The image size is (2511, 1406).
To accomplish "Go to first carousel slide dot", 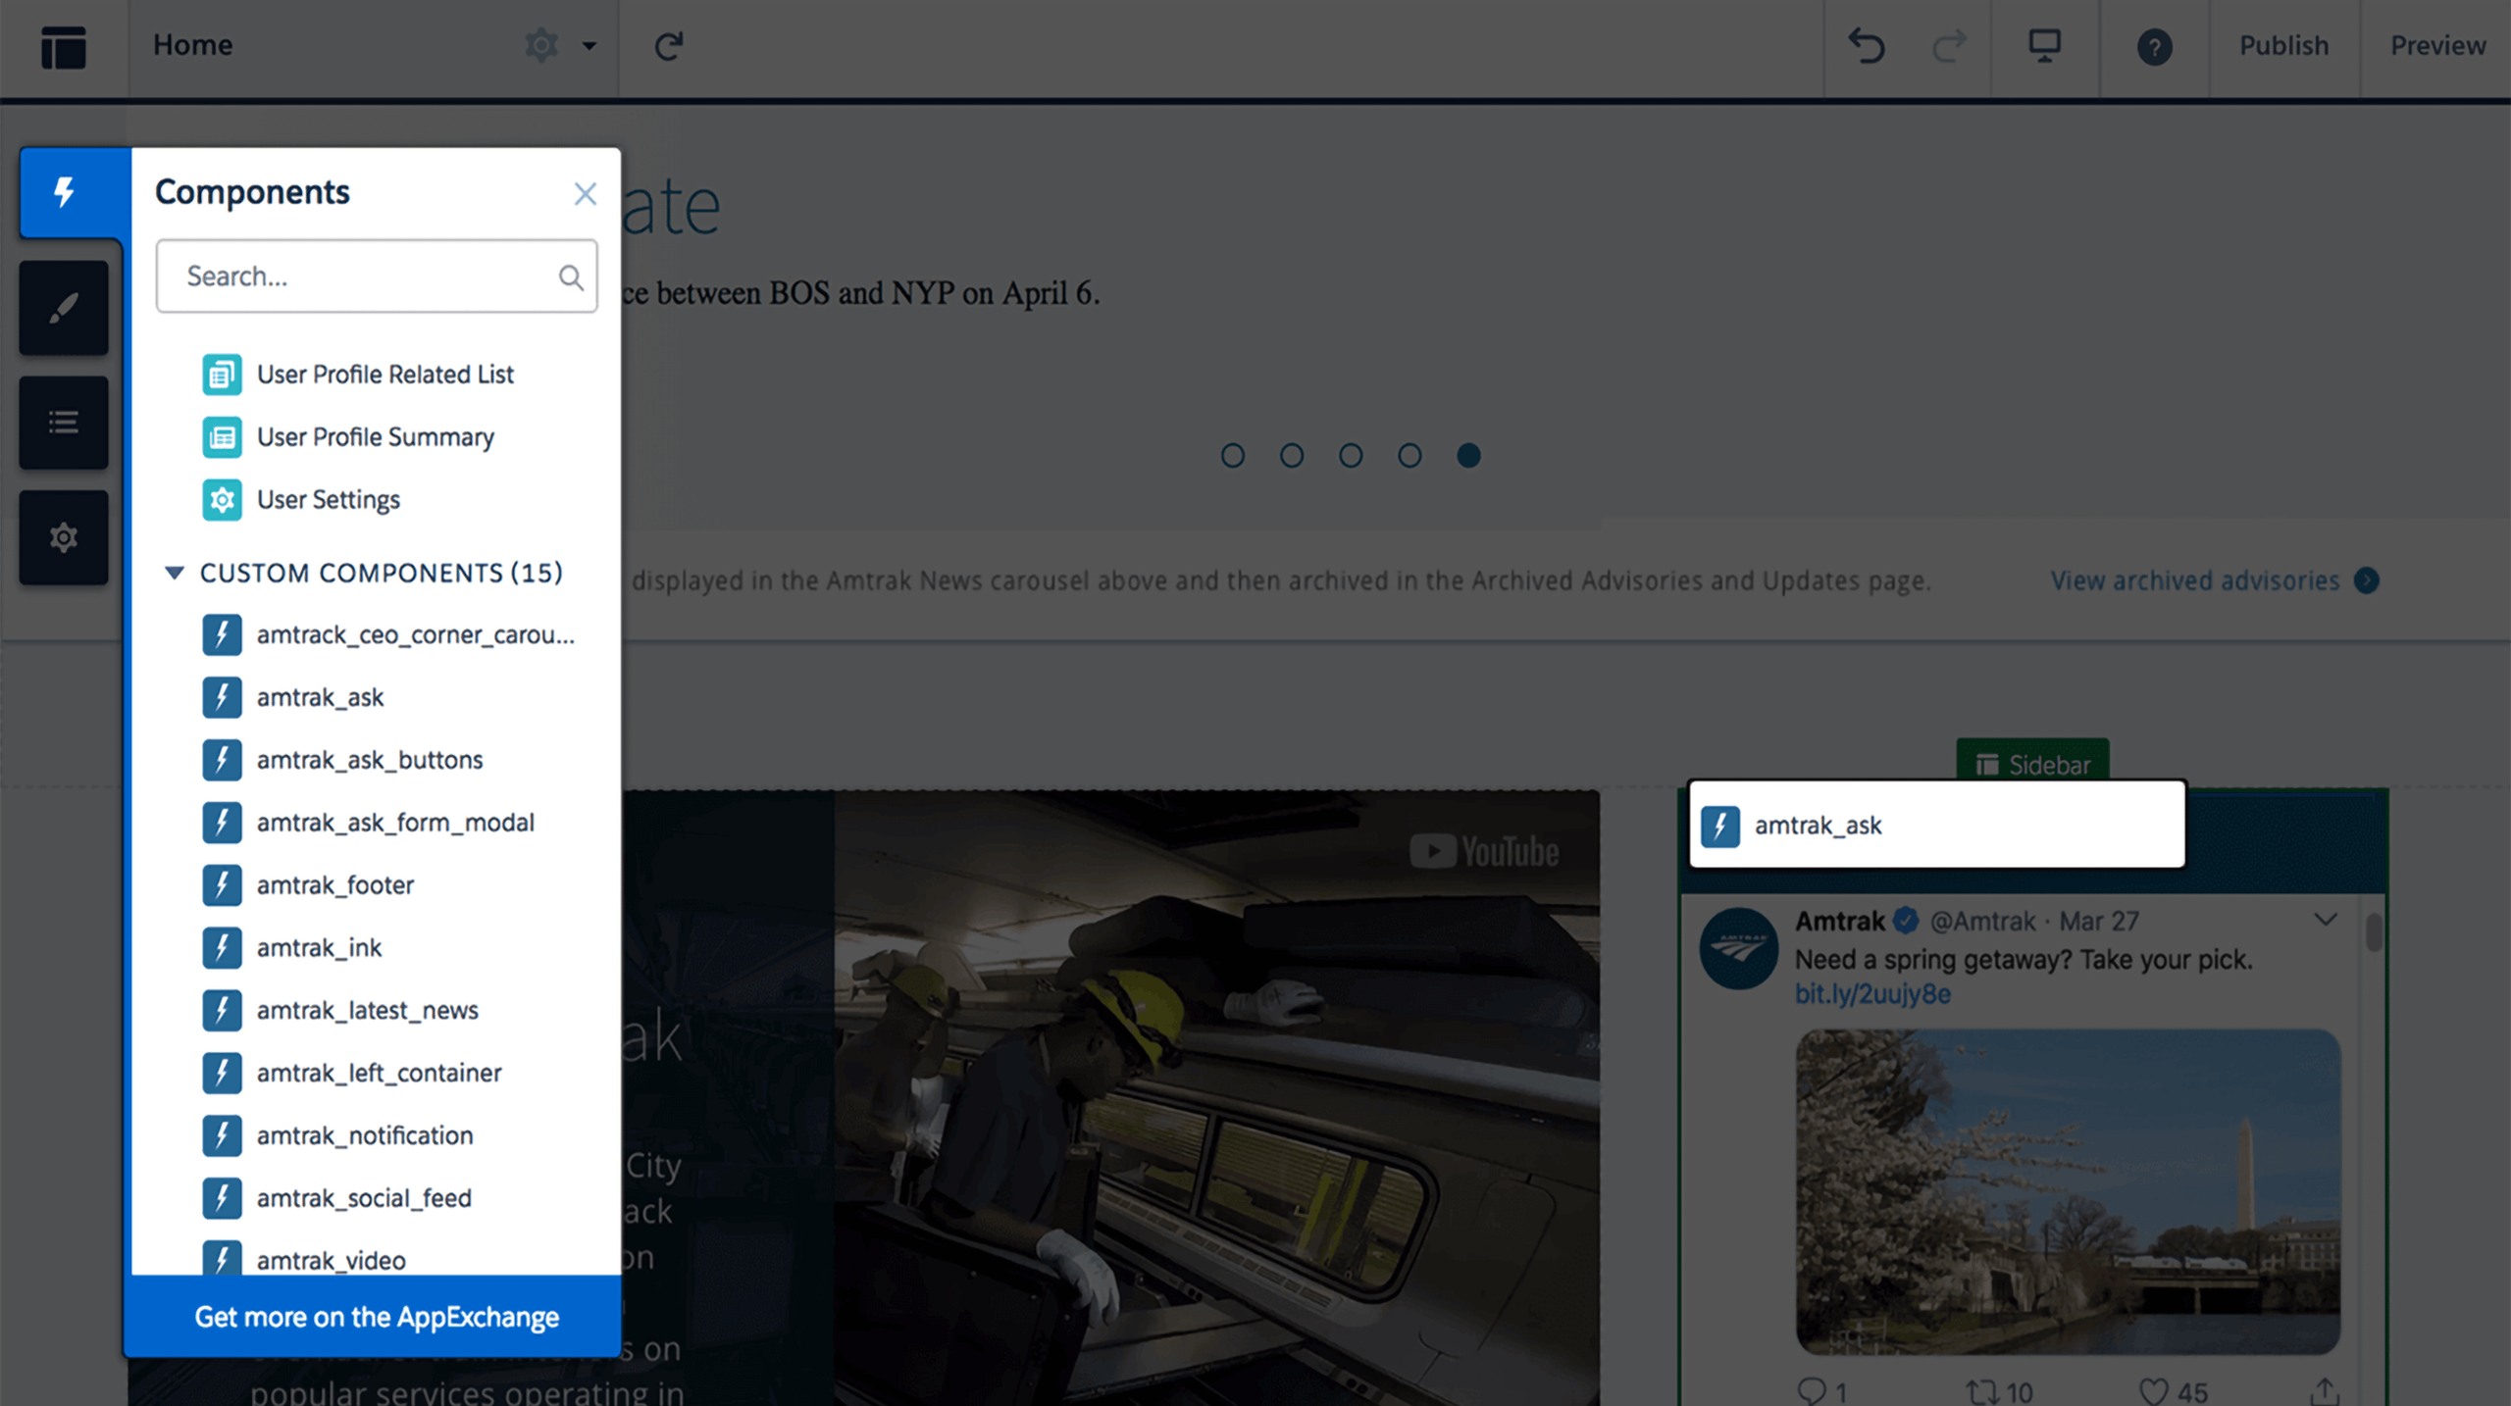I will pyautogui.click(x=1233, y=456).
